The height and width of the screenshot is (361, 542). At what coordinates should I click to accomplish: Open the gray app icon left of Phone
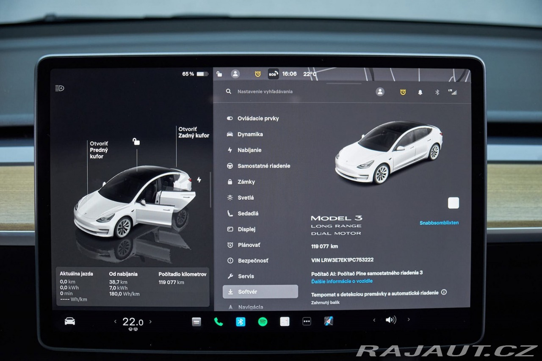tap(196, 322)
